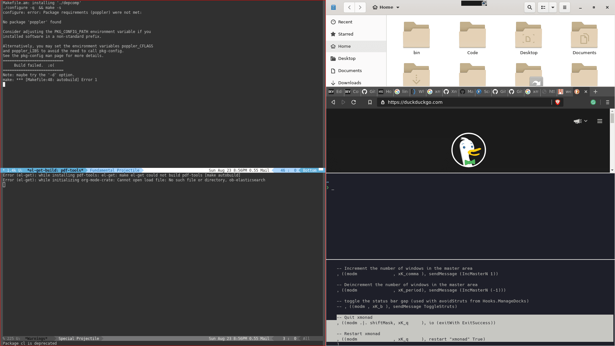Image resolution: width=615 pixels, height=346 pixels.
Task: Switch to the 'Sc' browser tab
Action: pos(483,92)
